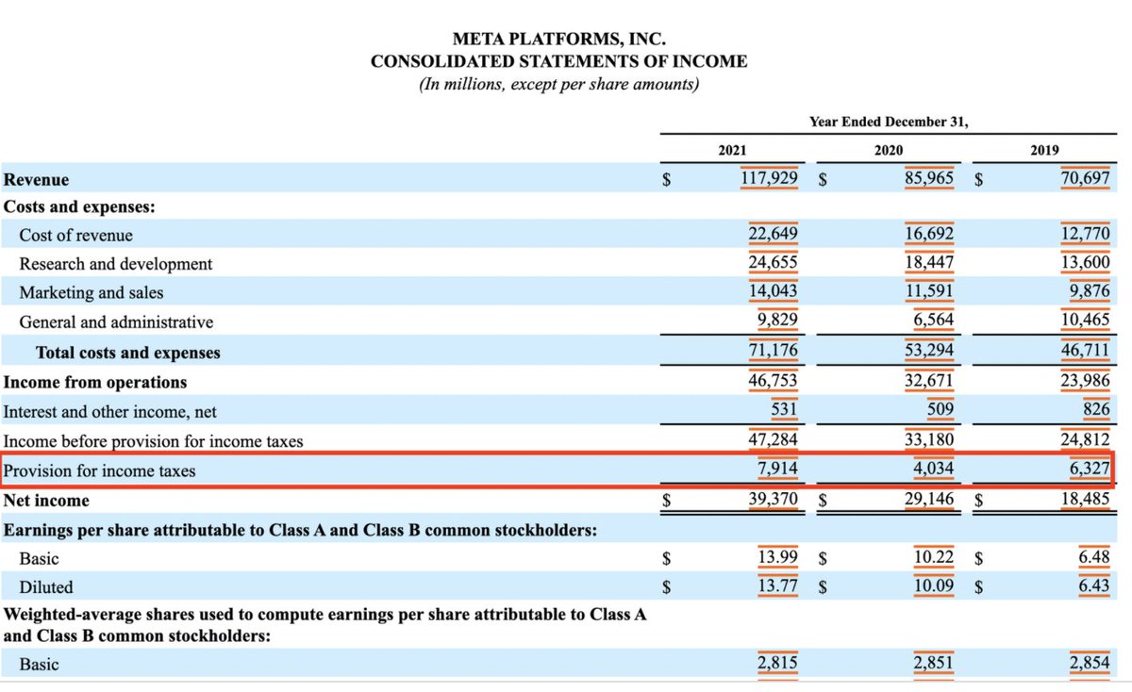Select the Revenue row label

coord(37,178)
